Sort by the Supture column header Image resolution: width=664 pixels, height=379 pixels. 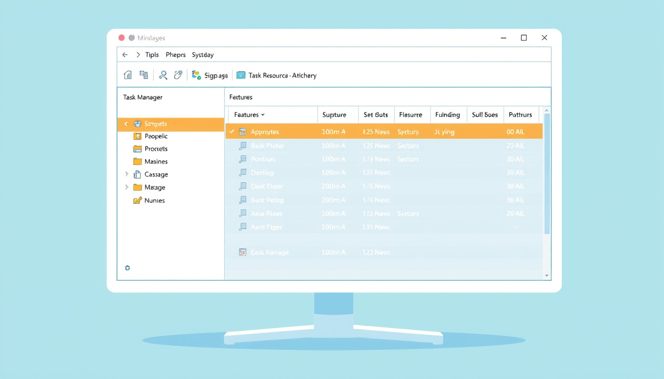(334, 114)
